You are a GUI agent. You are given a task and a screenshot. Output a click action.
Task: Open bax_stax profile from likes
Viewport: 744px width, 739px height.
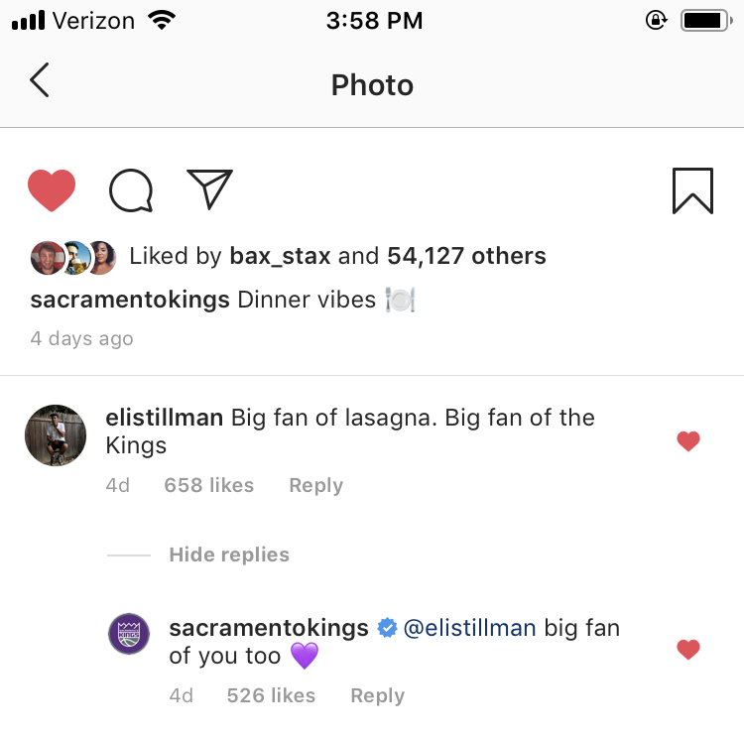point(281,257)
